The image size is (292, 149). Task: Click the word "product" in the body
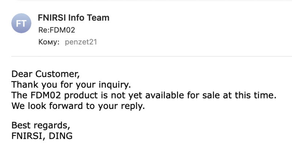[x=78, y=95]
